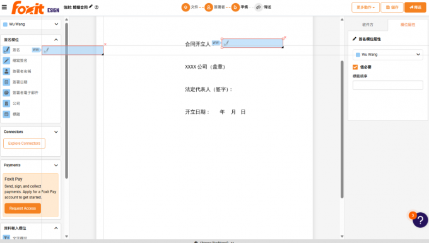Click the document scrollbar thumb

342,129
